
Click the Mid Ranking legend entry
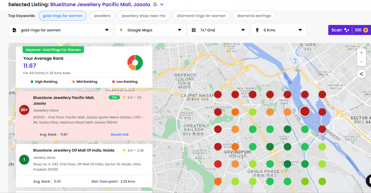click(x=85, y=82)
